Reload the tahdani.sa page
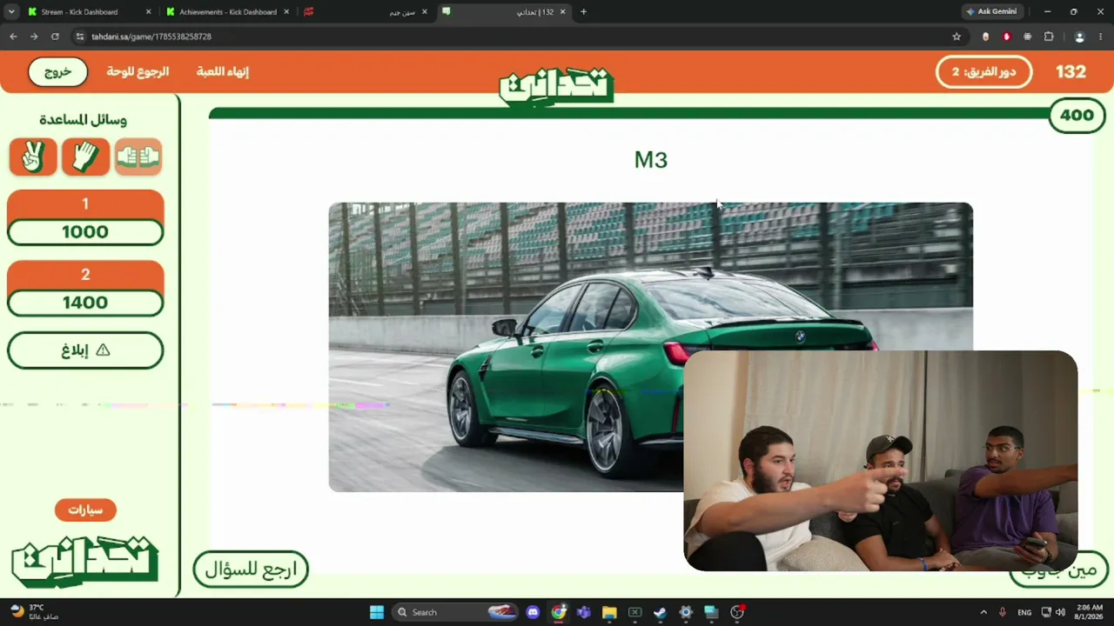 click(x=55, y=37)
